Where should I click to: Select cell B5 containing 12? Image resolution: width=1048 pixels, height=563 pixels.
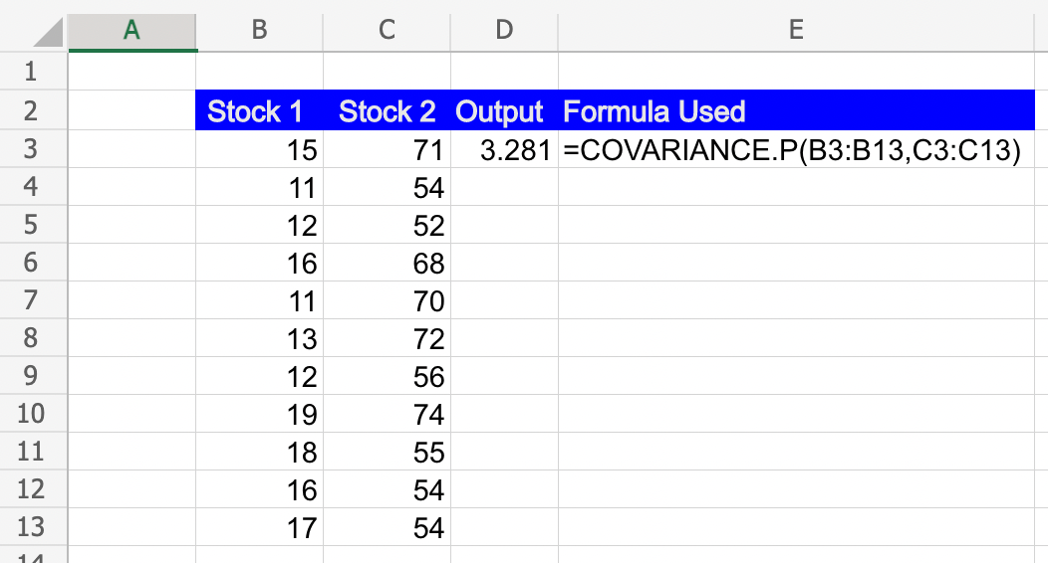[x=259, y=224]
